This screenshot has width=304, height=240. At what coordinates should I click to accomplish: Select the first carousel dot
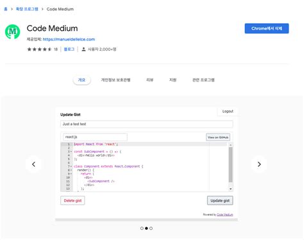[142, 228]
